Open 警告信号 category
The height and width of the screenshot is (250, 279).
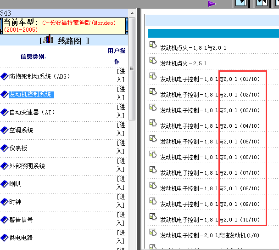21,220
